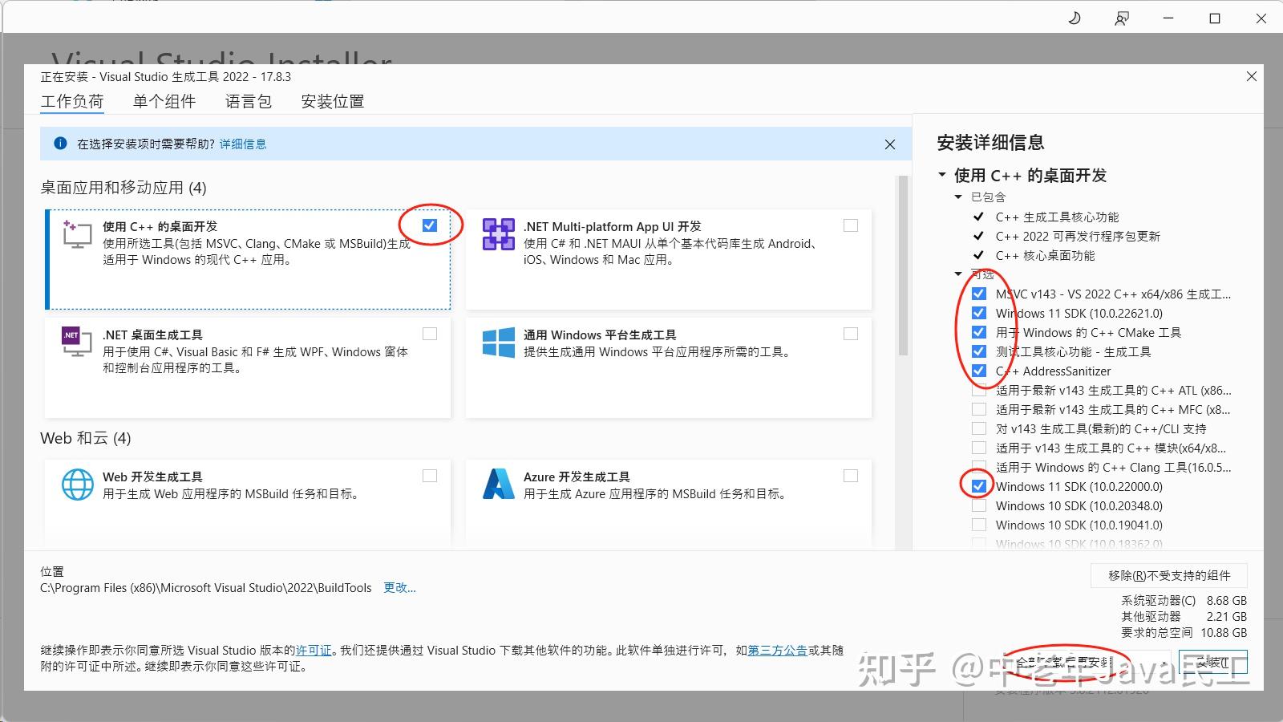Check Windows 10 SDK (10.0.19041.0)
The height and width of the screenshot is (722, 1283).
coord(979,525)
